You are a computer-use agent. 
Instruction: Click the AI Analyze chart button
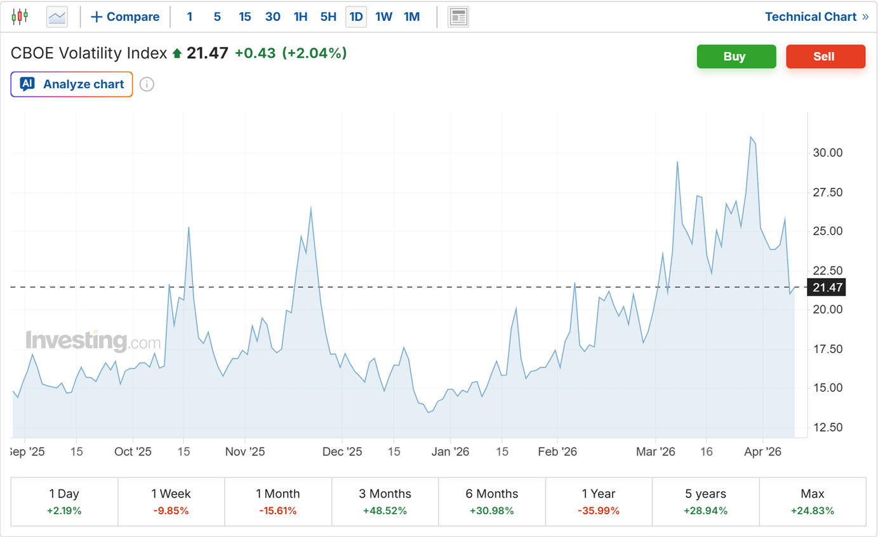[72, 84]
